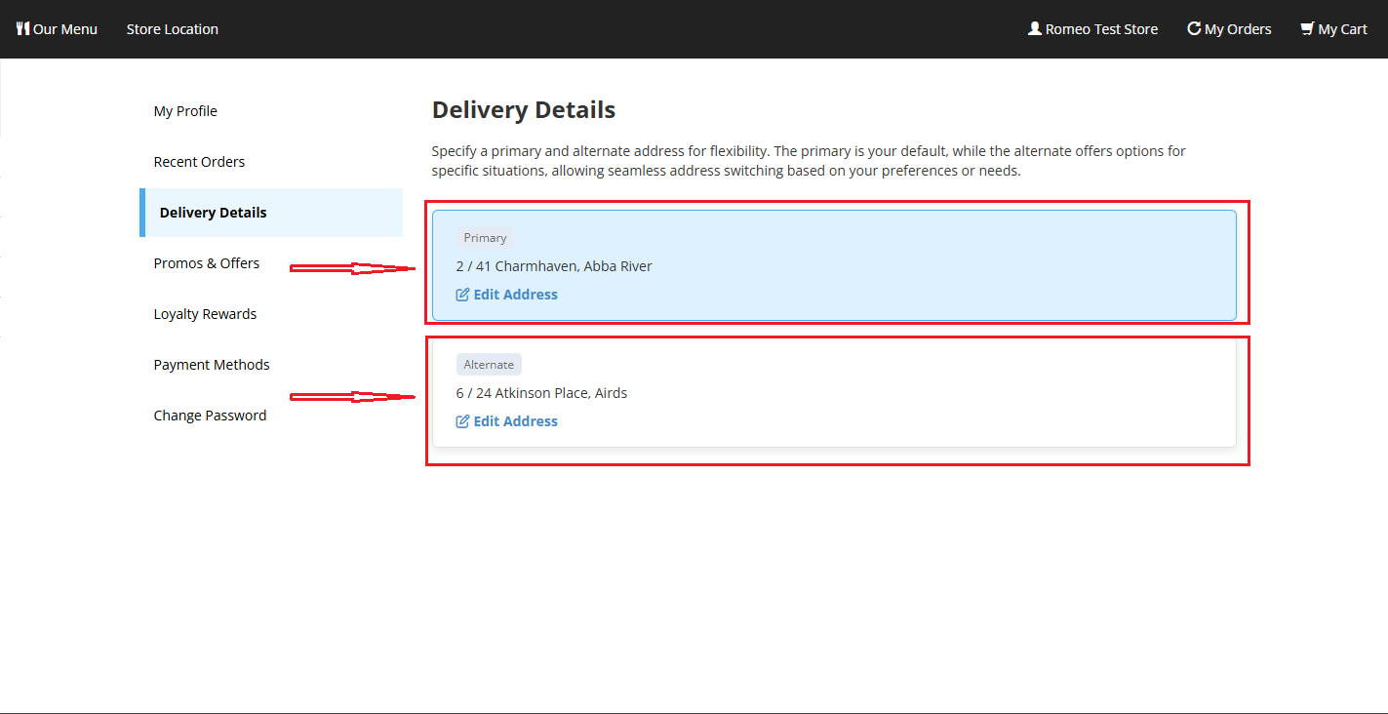Click the user profile icon beside Romeo Test Store
1388x714 pixels.
[1035, 29]
